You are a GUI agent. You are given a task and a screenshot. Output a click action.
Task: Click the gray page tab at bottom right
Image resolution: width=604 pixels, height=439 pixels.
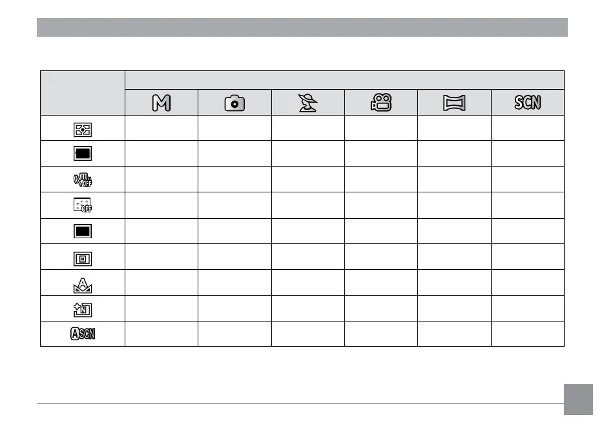click(579, 400)
